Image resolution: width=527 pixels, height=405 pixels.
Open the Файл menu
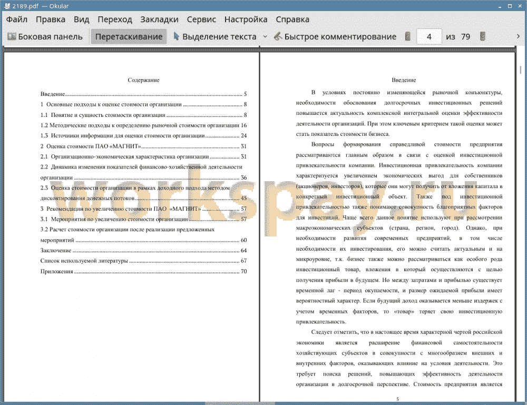[x=17, y=19]
